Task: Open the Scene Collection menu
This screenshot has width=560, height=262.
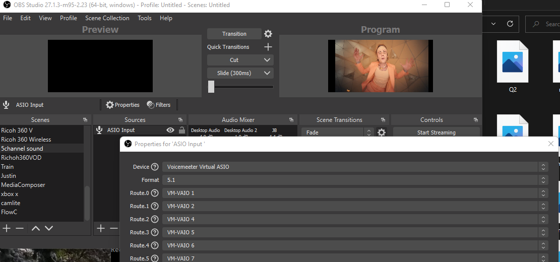Action: tap(107, 18)
